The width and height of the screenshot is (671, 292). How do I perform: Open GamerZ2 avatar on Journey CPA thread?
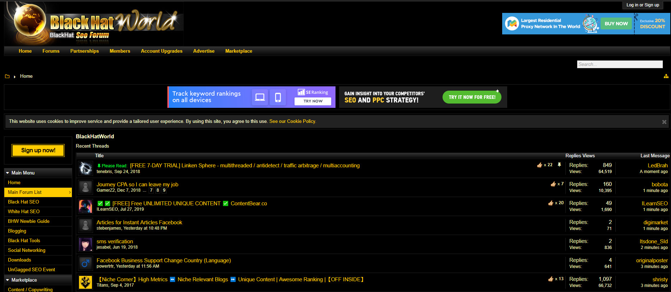click(x=85, y=187)
